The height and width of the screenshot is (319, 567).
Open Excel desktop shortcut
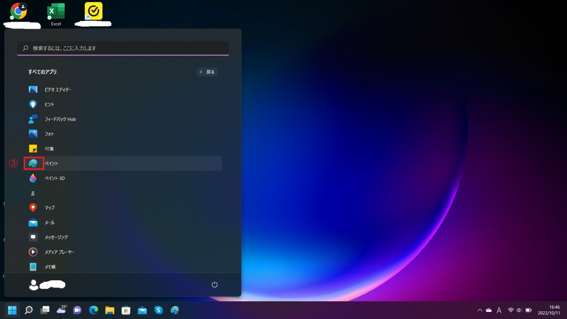(56, 14)
